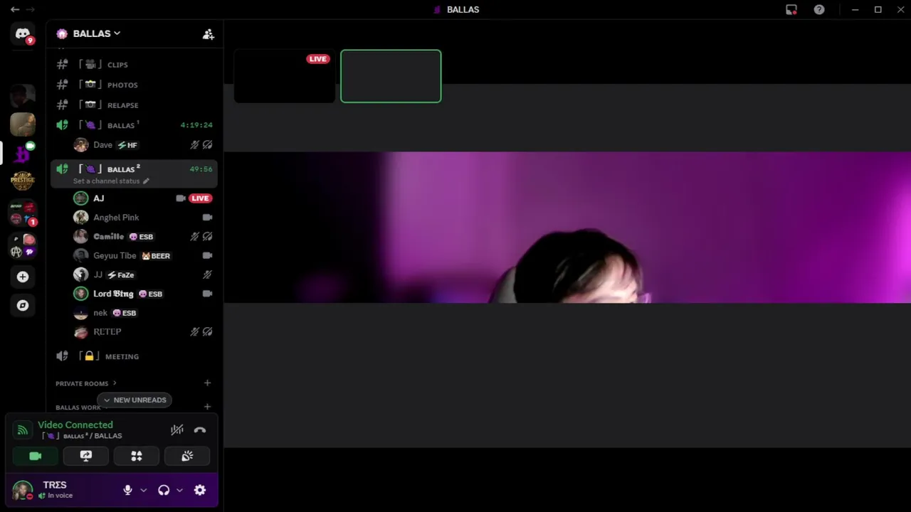The height and width of the screenshot is (512, 911).
Task: Toggle headphones deafen
Action: (x=164, y=490)
